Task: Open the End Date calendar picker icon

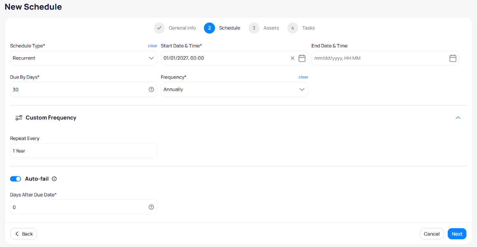Action: pos(453,58)
